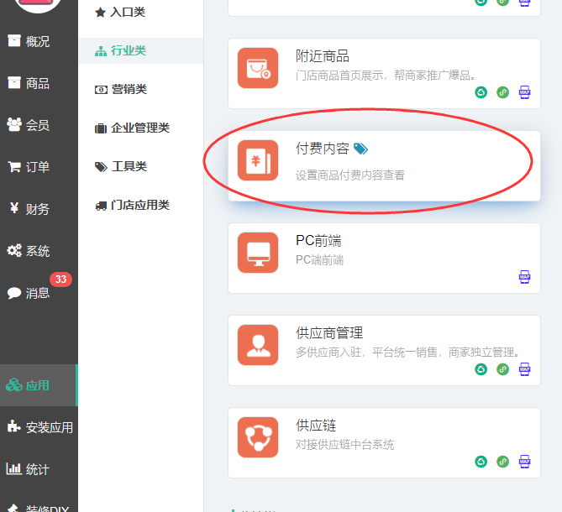Open the 附近商品 app icon
The image size is (562, 512).
point(258,68)
